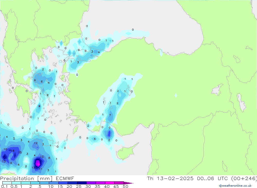
Task: Click the 25–30 mm dark navy legend swatch
Action: tap(82, 183)
